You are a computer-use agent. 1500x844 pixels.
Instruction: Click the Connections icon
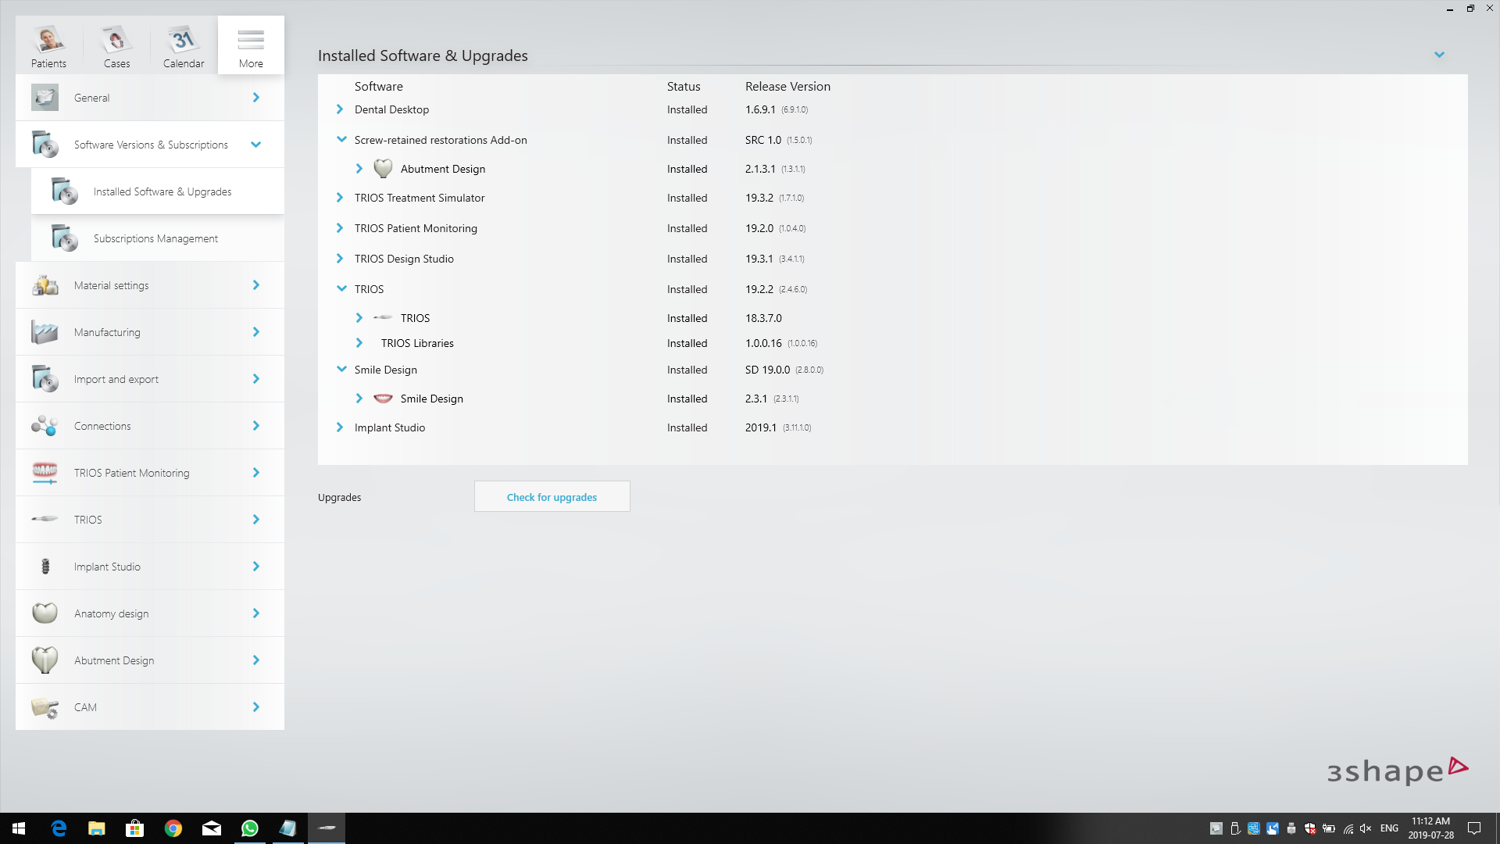tap(45, 425)
